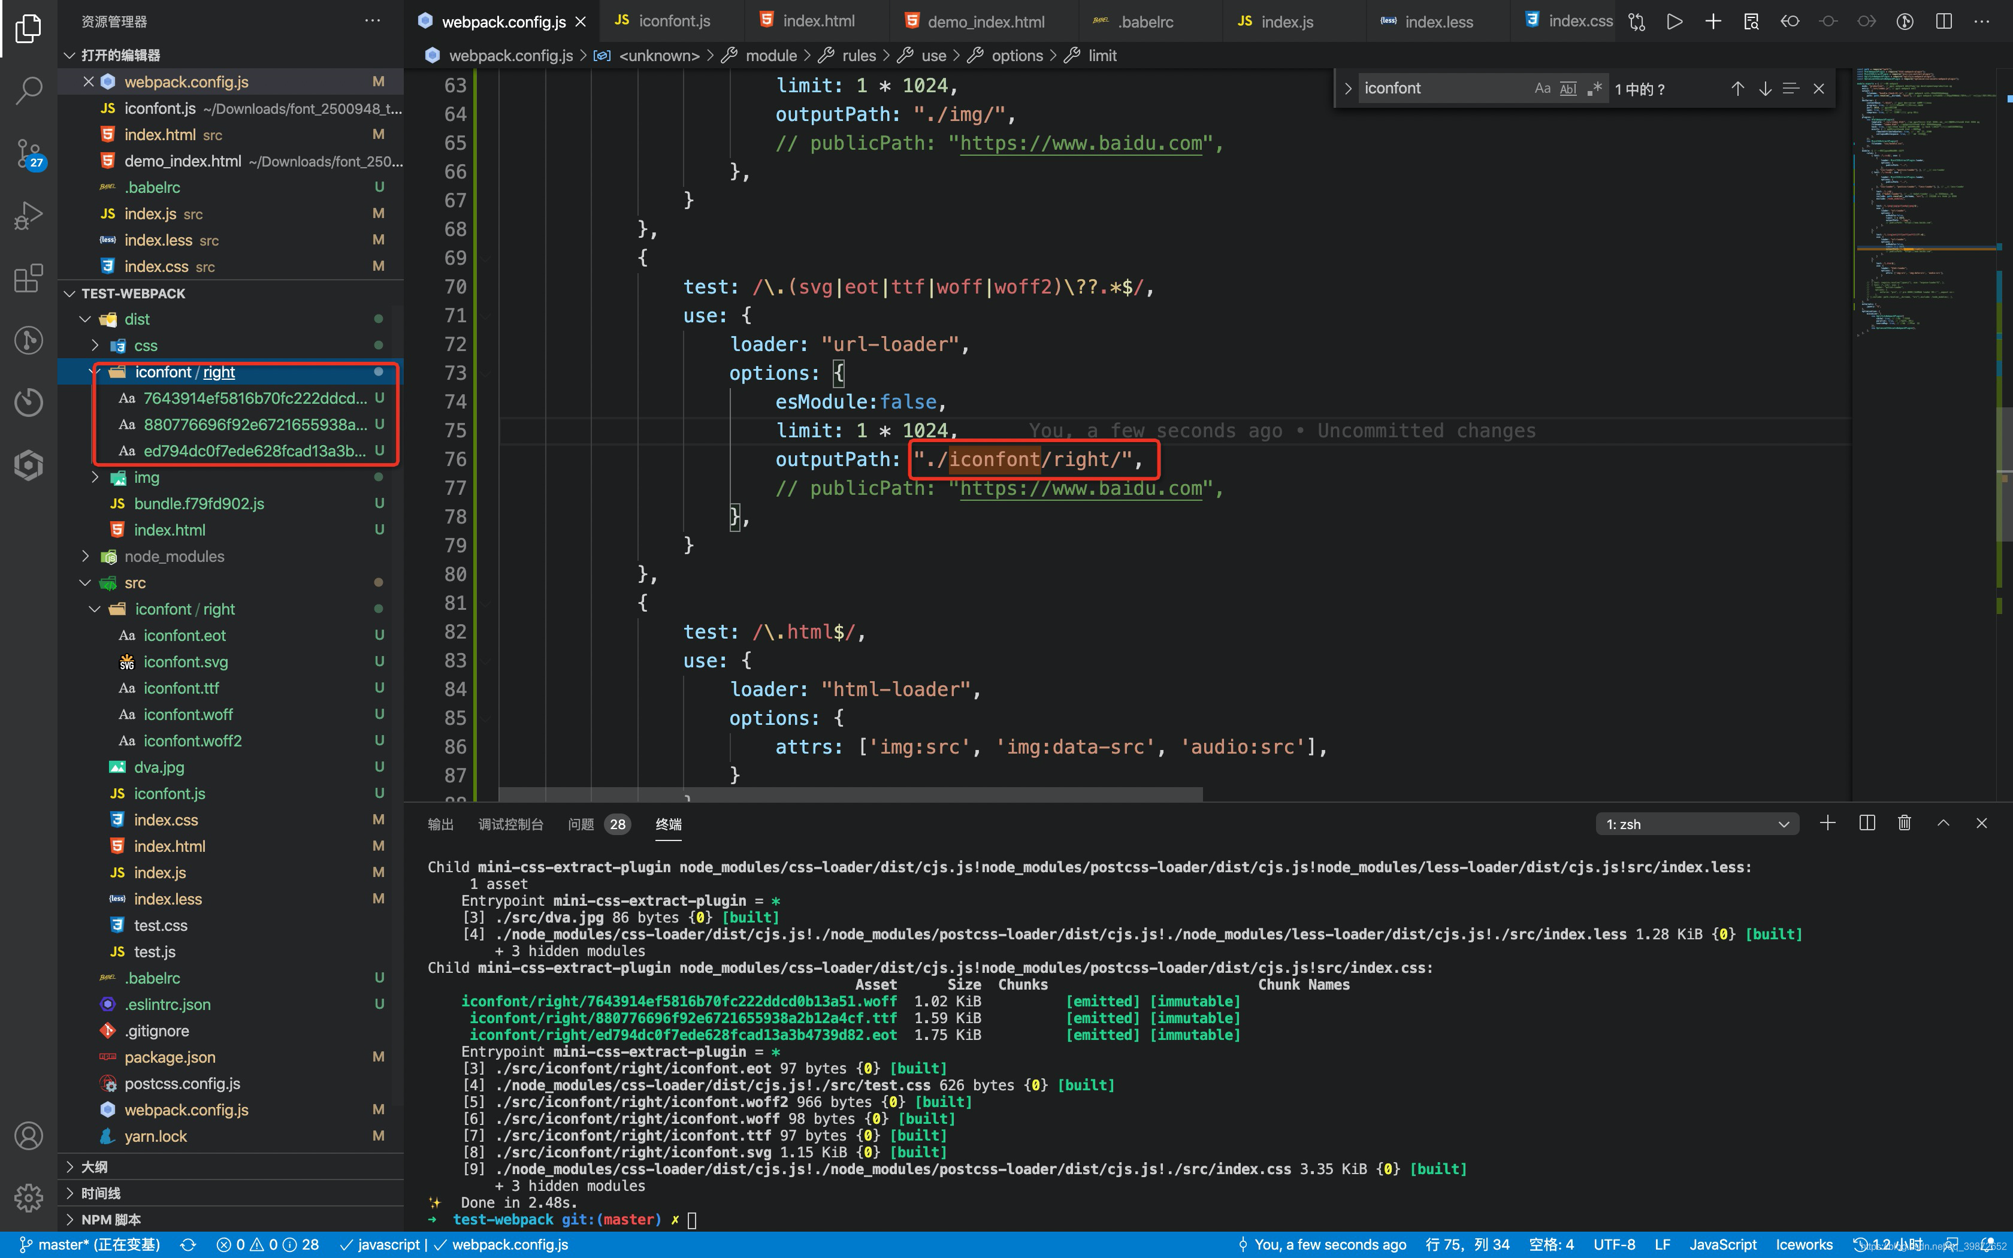
Task: Expand the css folder under dist
Action: pyautogui.click(x=95, y=345)
